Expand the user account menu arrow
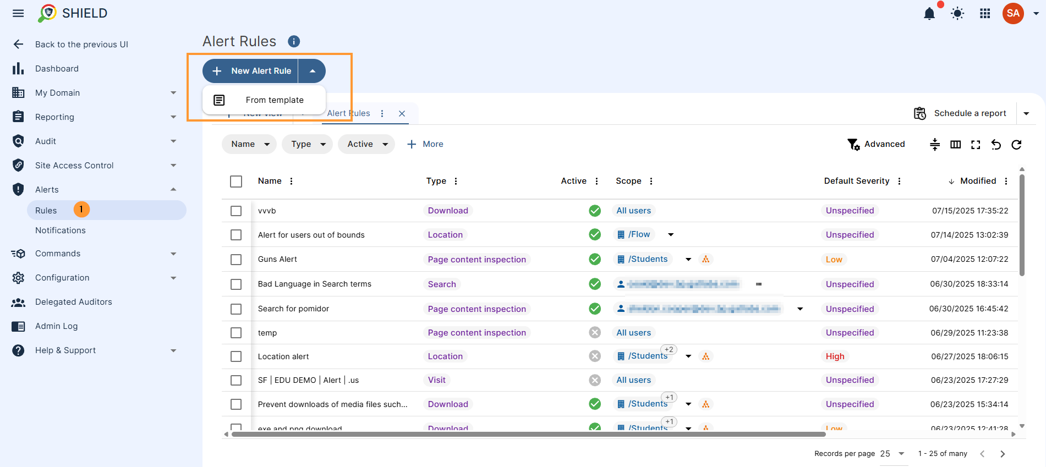 [1036, 13]
